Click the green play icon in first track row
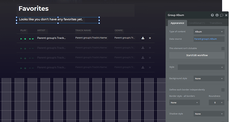This screenshot has width=230, height=122. coord(21,39)
